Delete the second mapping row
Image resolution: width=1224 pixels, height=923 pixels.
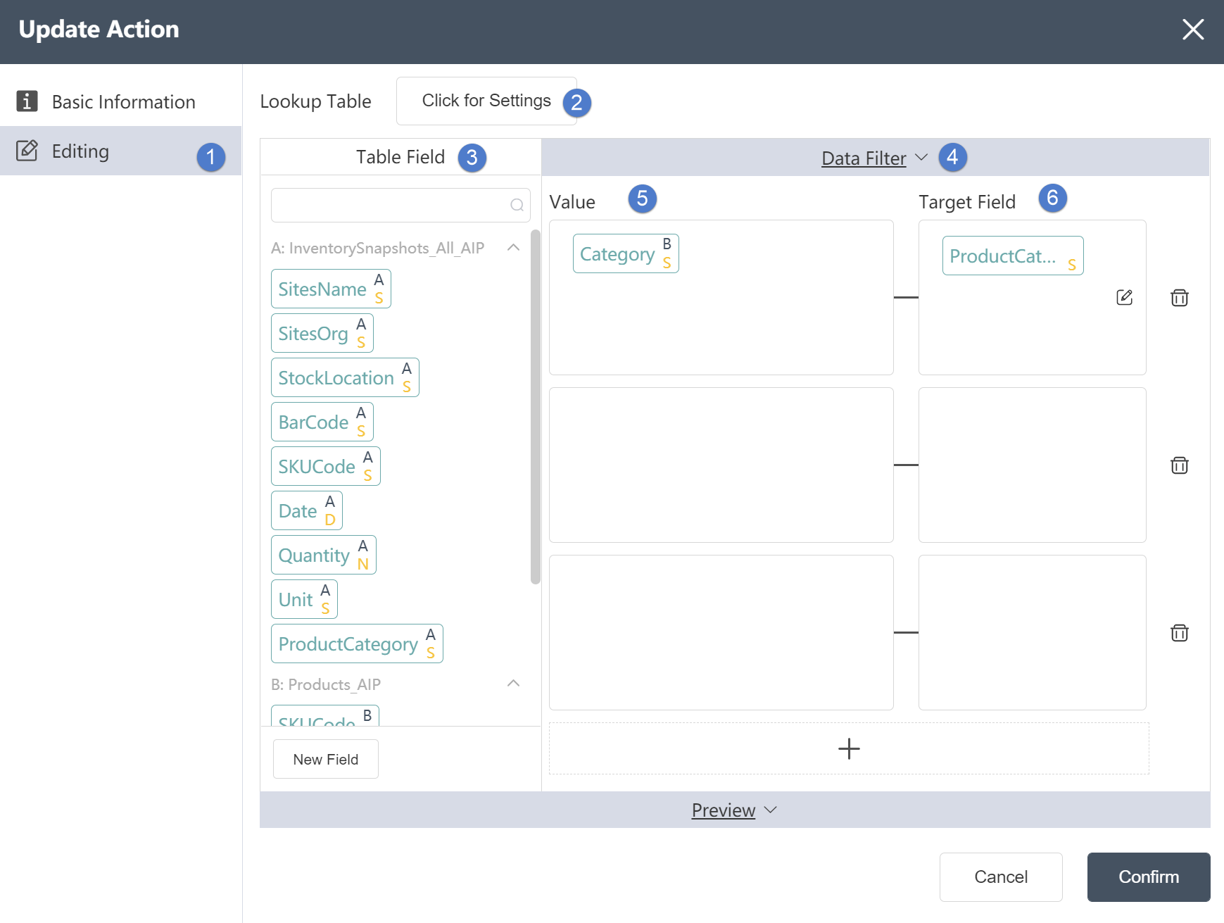1179,465
